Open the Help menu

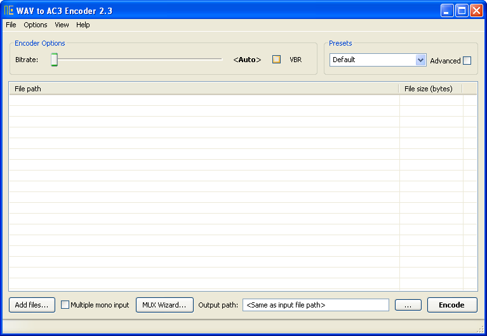[83, 25]
